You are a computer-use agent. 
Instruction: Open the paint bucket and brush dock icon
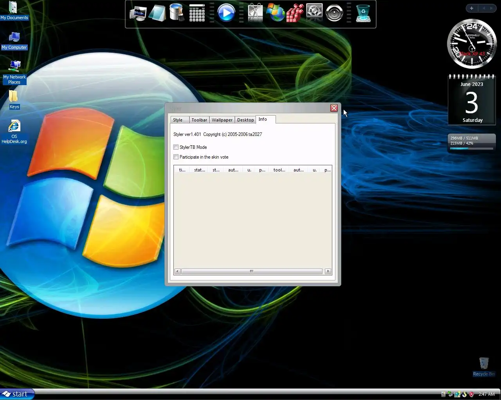pyautogui.click(x=177, y=12)
